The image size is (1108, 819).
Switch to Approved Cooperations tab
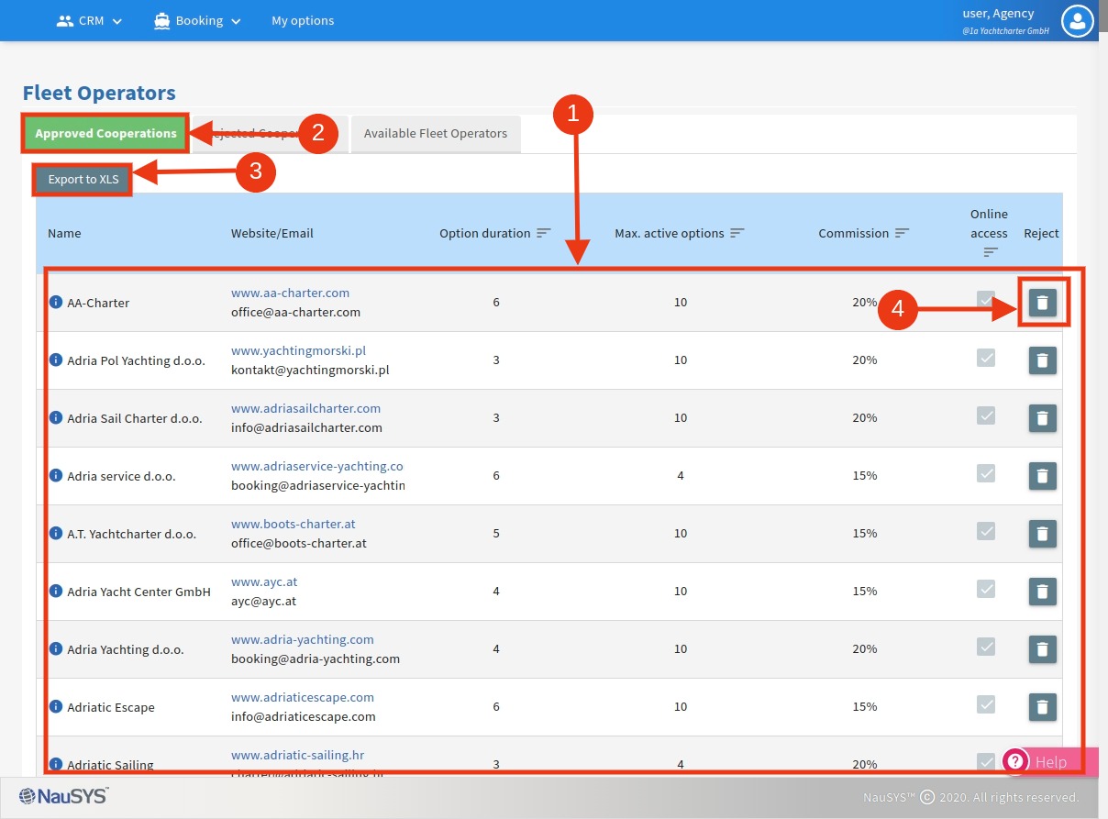tap(105, 133)
